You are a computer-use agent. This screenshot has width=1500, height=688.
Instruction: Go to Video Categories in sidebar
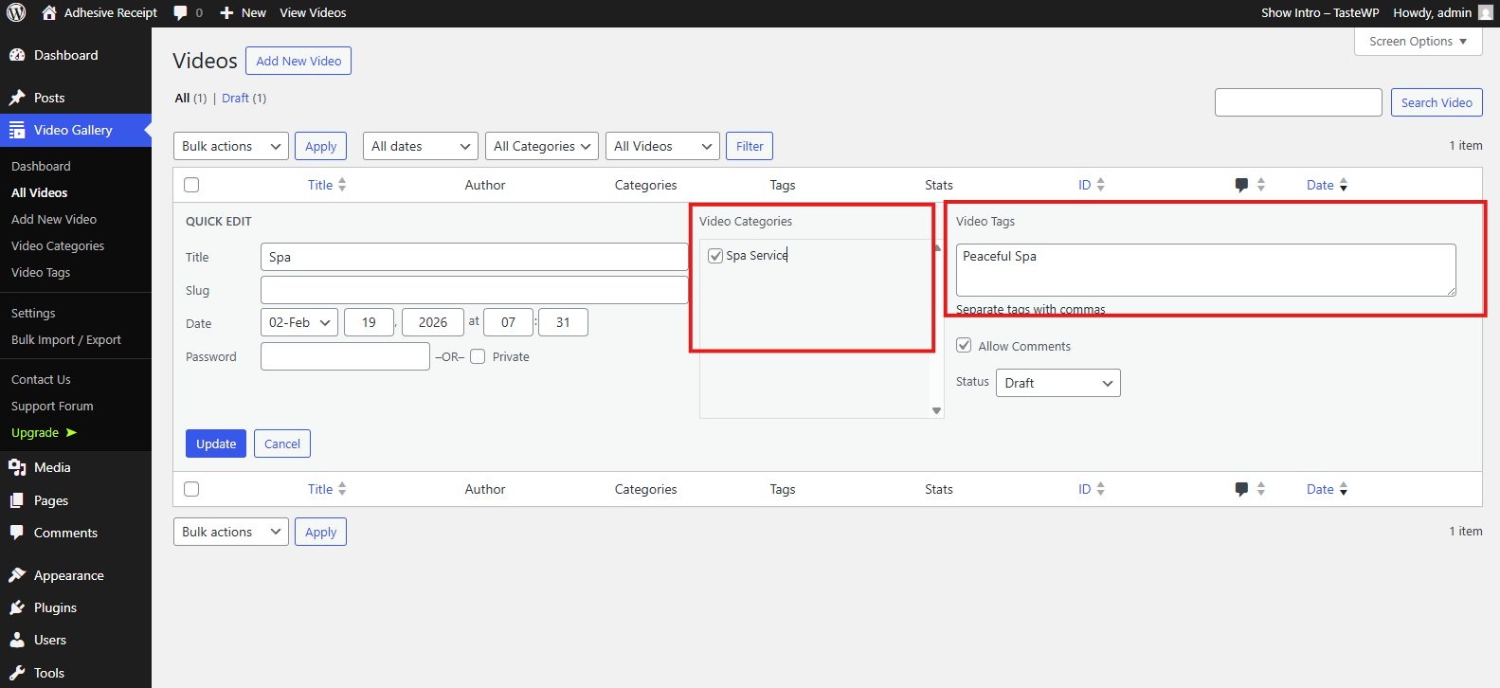[58, 245]
